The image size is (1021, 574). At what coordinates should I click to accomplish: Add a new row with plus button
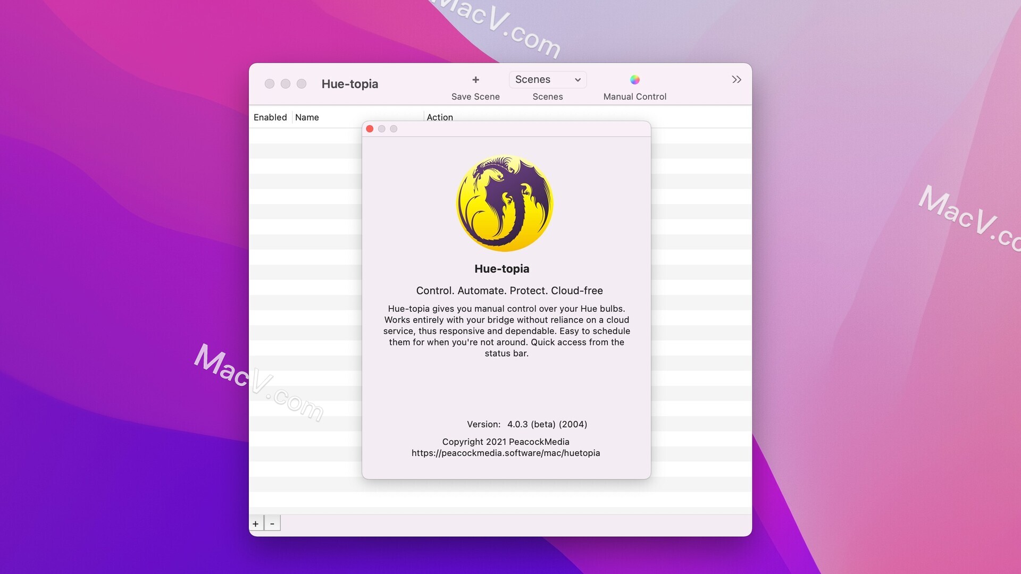pos(256,524)
